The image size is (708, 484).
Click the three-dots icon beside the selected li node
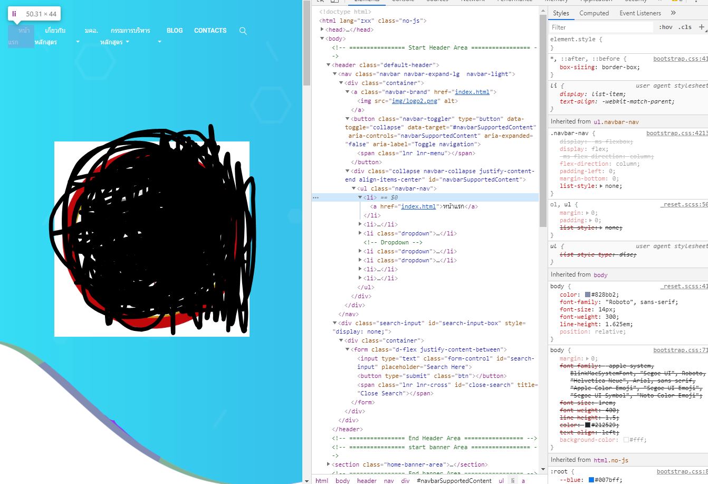315,197
